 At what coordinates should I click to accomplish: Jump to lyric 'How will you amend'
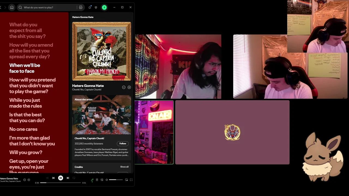pos(31,51)
